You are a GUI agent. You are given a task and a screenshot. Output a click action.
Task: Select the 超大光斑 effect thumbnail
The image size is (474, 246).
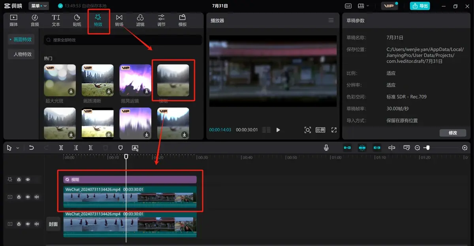pos(60,81)
